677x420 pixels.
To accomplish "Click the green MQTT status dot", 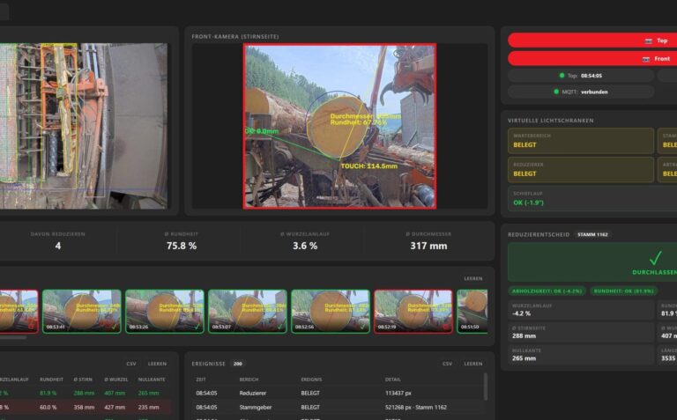I will (556, 92).
